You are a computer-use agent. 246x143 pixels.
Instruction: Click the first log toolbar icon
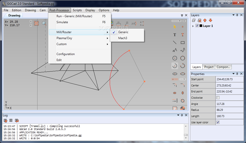[x=5, y=120]
